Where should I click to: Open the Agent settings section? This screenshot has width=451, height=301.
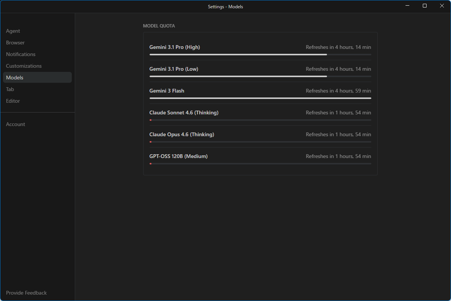(13, 31)
